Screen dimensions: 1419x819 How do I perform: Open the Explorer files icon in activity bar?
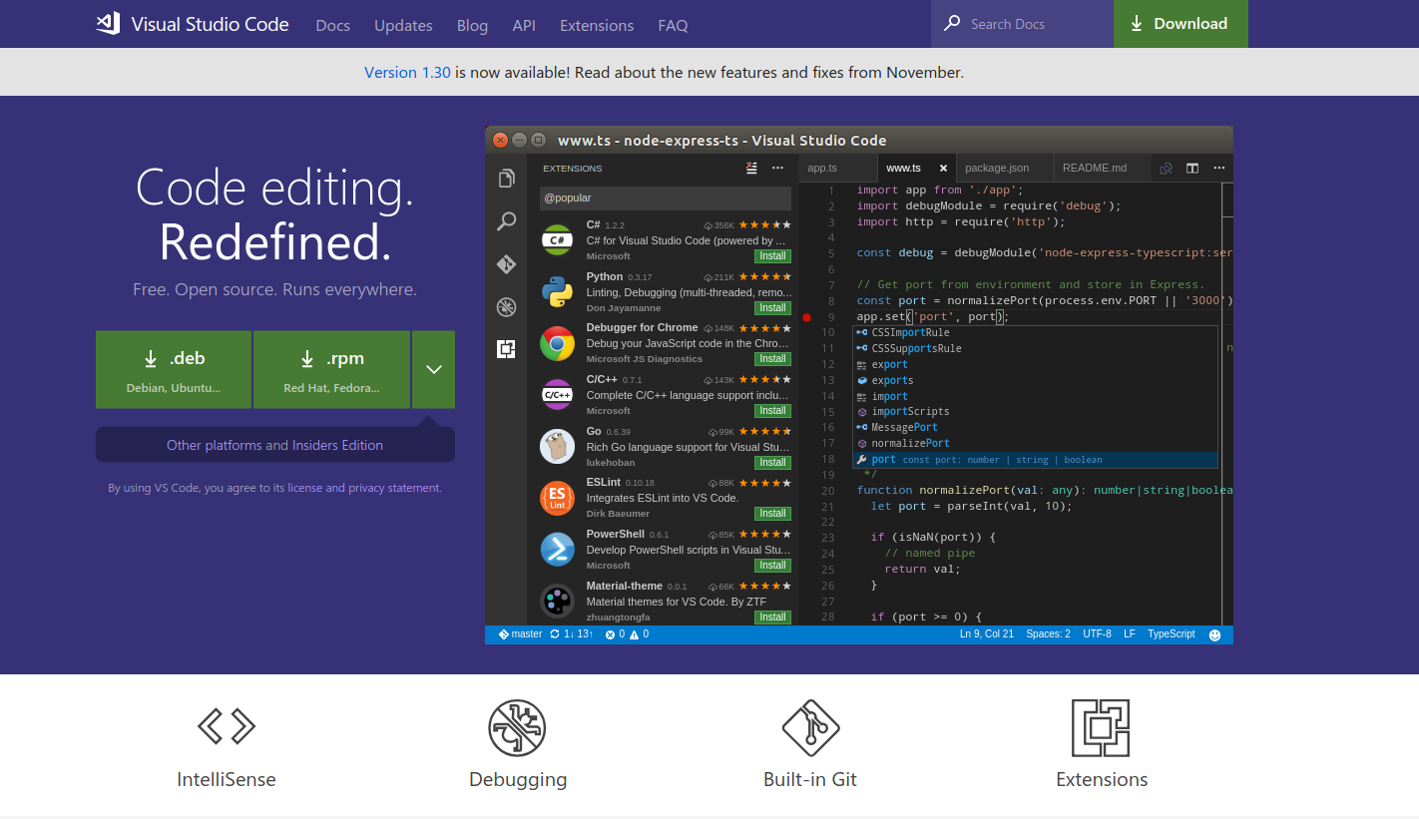[507, 179]
